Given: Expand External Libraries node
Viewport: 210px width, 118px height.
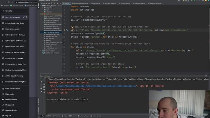Looking at the screenshot, I should point(41,51).
